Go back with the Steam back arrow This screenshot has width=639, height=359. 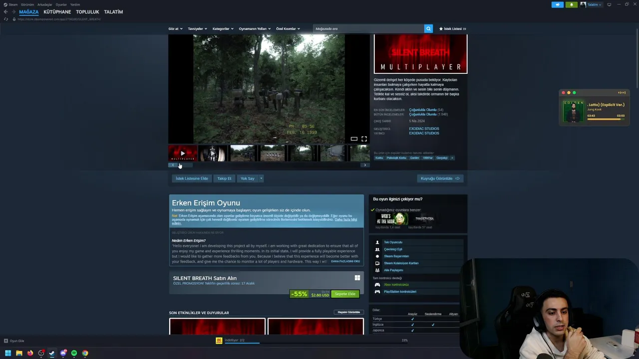coord(5,12)
